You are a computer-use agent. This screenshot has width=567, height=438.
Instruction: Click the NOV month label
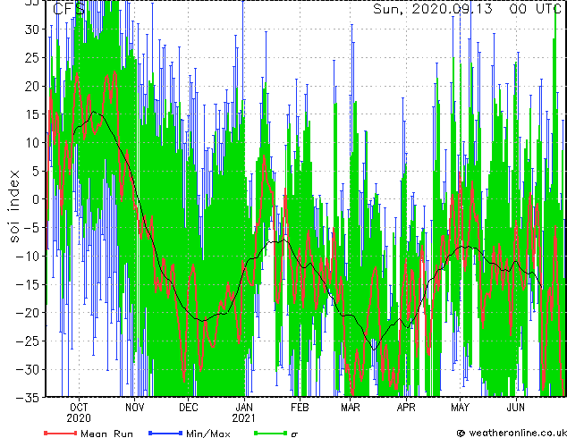(134, 408)
